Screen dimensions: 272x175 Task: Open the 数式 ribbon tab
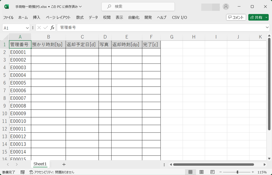80,17
